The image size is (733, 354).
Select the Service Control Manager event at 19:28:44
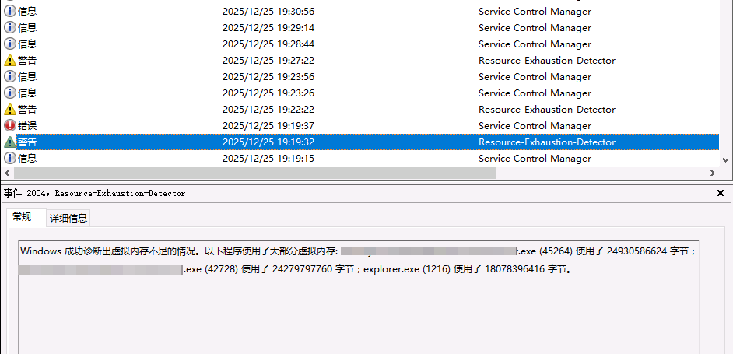click(535, 44)
